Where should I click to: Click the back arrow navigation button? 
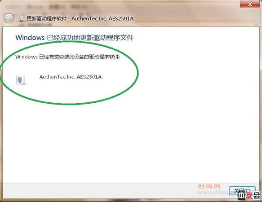[x=9, y=18]
